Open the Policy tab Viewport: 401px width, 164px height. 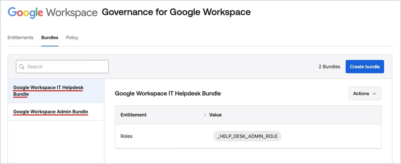coord(72,38)
